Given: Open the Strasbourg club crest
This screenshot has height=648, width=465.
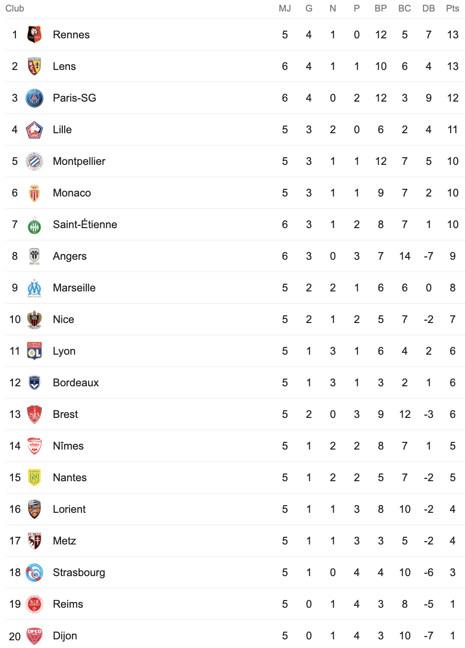Looking at the screenshot, I should (35, 572).
